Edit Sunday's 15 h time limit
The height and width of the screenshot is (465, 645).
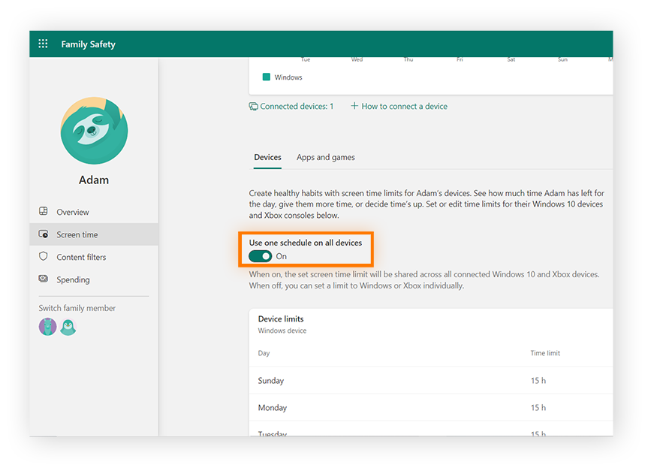point(538,381)
